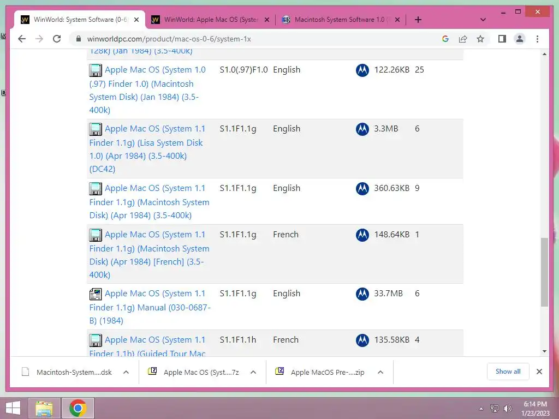Click Chrome icon in taskbar
Screen dimensions: 559x419
click(78, 408)
